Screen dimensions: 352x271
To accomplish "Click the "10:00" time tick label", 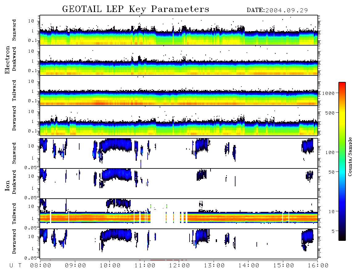I will coord(110,265).
